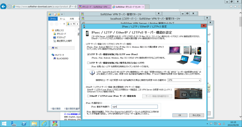
Task: Click the IME input mode indicator
Action: pos(224,124)
